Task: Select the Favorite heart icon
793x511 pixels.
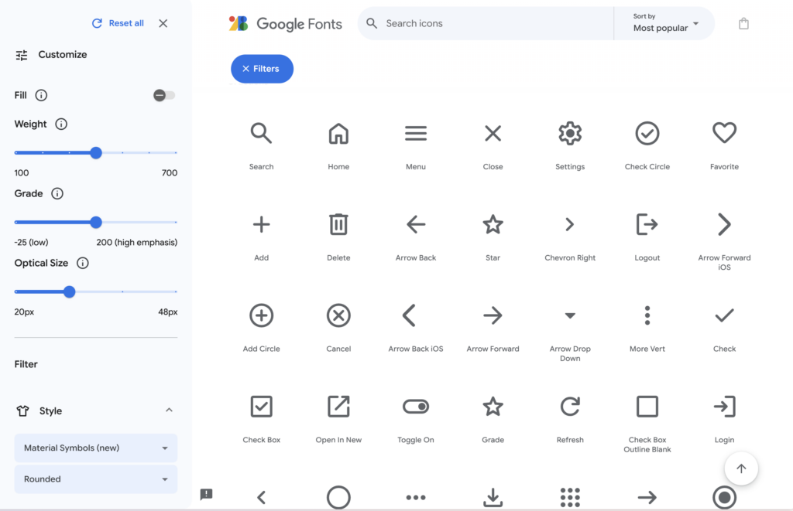Action: (x=724, y=133)
